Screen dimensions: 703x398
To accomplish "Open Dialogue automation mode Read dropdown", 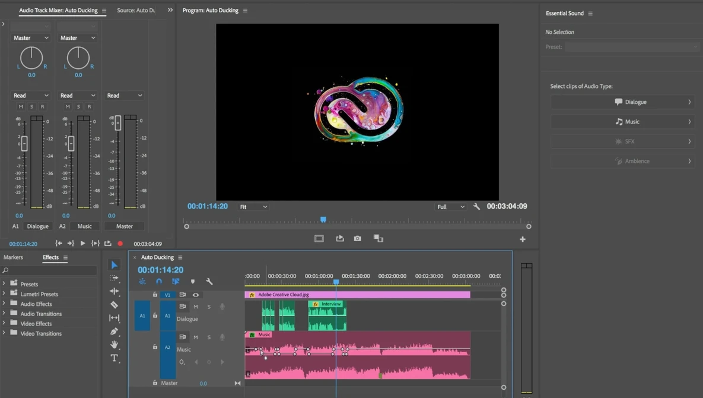I will (30, 96).
